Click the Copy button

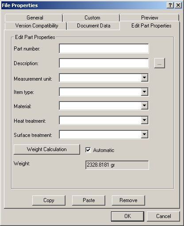(49, 200)
